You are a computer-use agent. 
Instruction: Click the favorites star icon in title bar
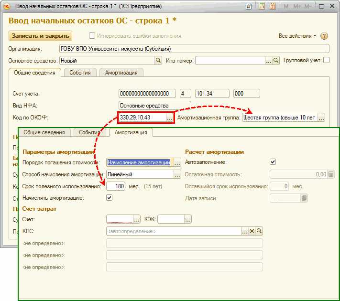[x=249, y=6]
